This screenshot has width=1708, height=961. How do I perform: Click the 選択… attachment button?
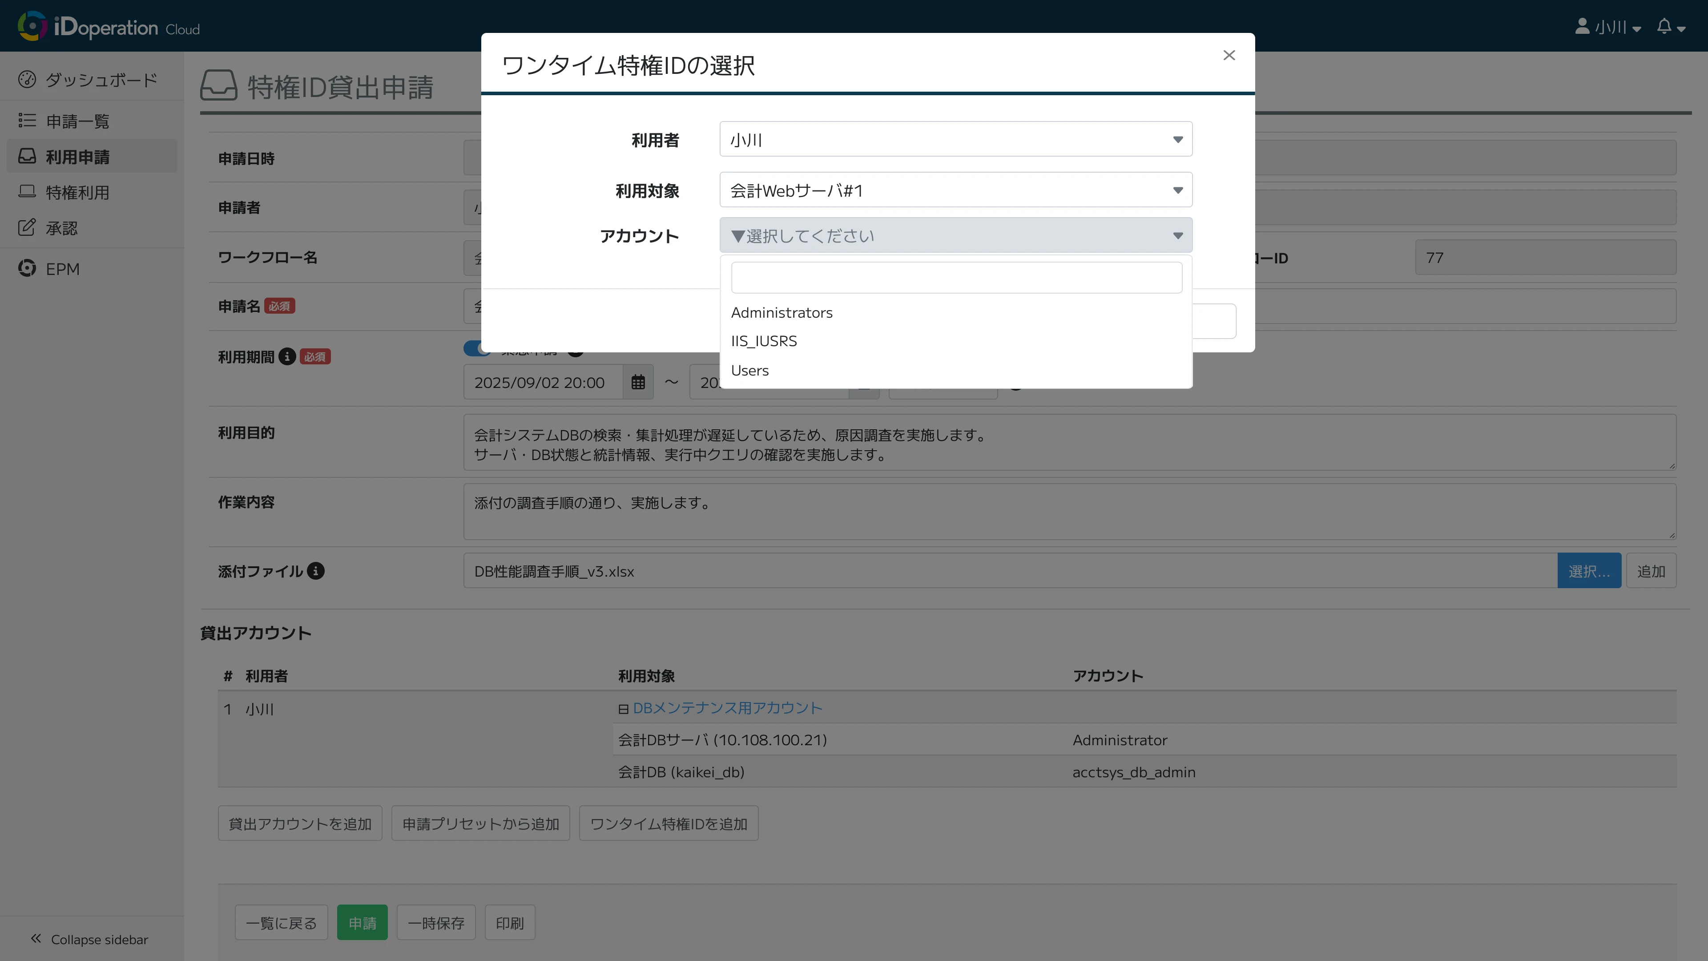point(1589,570)
